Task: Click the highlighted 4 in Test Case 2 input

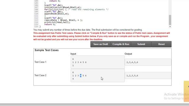Action: [x=81, y=76]
